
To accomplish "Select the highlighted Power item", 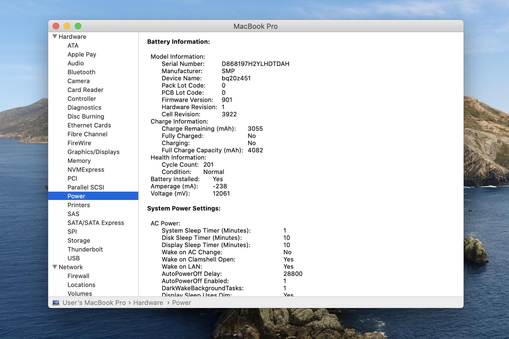I will pos(93,196).
